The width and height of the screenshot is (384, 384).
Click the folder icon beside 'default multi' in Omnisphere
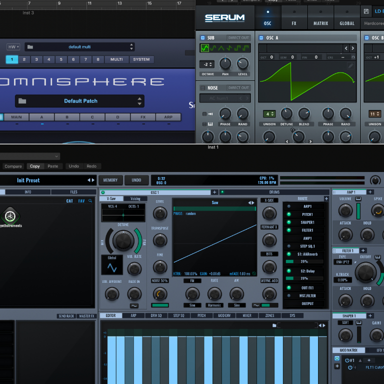coord(30,47)
